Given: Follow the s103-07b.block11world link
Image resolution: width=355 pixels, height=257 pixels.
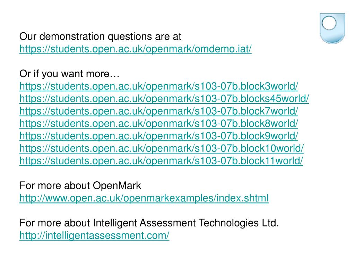Looking at the screenshot, I should click(161, 161).
